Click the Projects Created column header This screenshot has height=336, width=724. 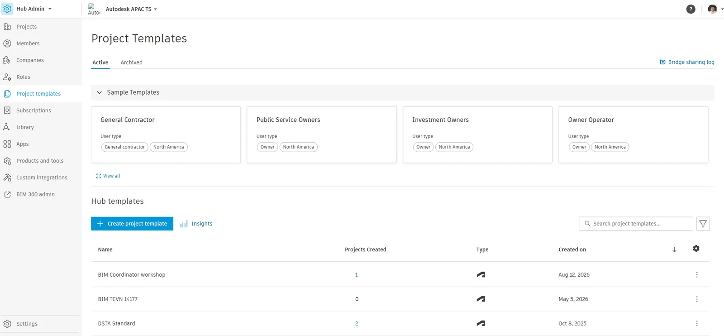366,250
